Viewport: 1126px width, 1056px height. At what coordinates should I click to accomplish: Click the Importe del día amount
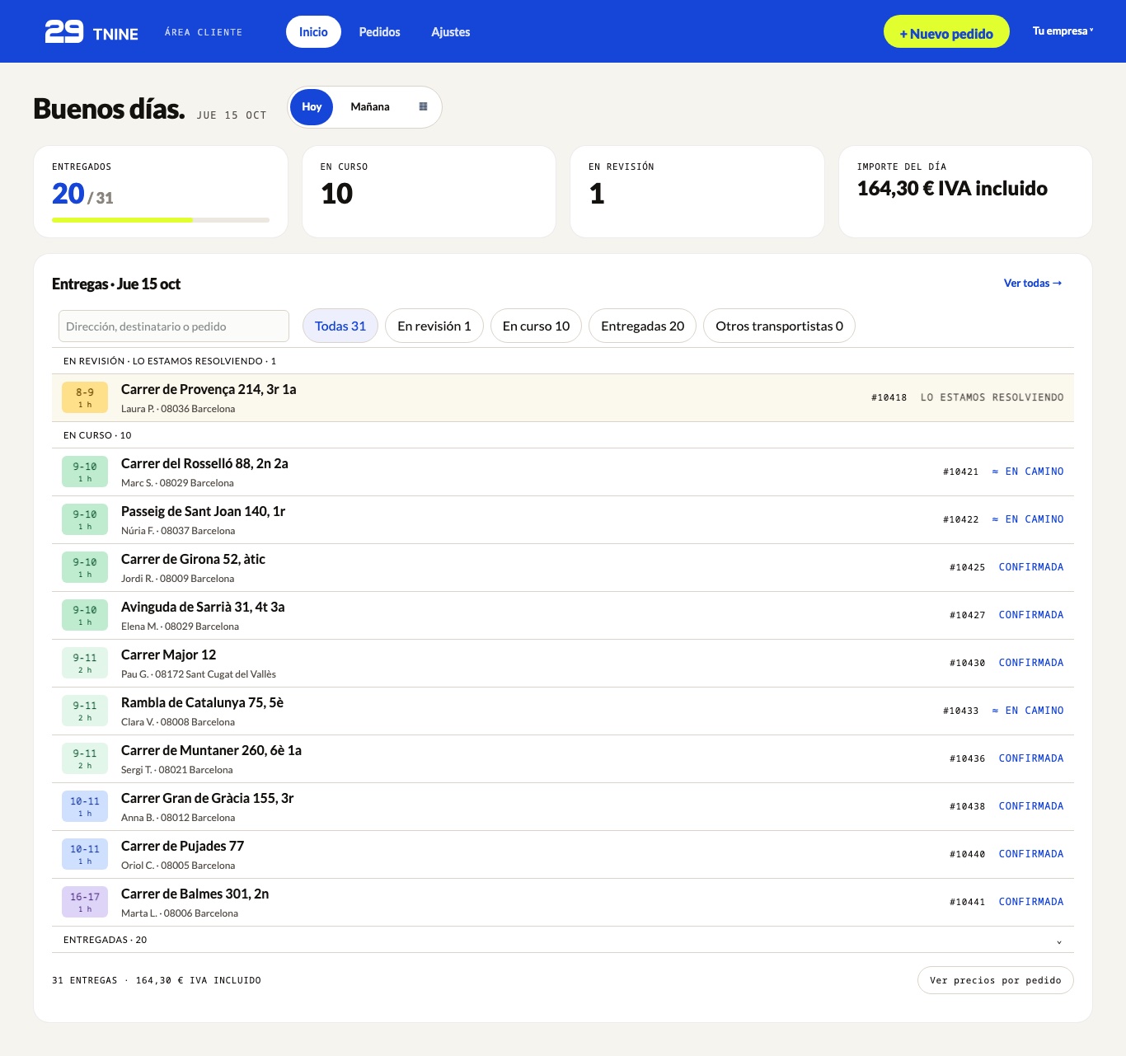coord(952,189)
